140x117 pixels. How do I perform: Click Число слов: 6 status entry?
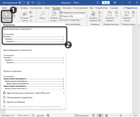(x=23, y=116)
